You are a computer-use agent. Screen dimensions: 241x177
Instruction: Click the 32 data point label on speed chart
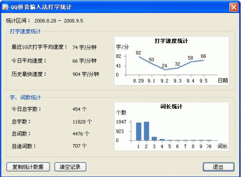177,64
